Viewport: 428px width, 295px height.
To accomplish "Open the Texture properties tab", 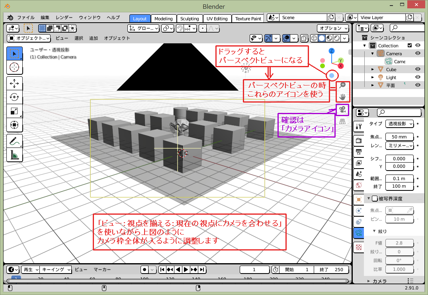I will pyautogui.click(x=359, y=247).
